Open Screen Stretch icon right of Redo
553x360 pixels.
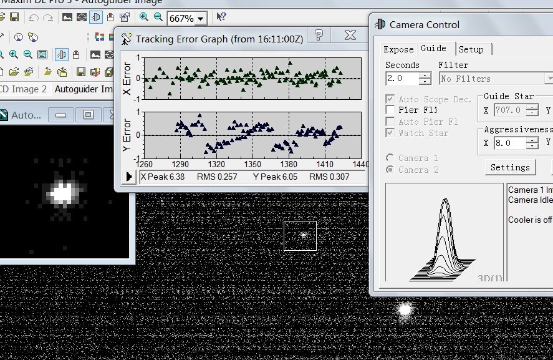[x=67, y=17]
